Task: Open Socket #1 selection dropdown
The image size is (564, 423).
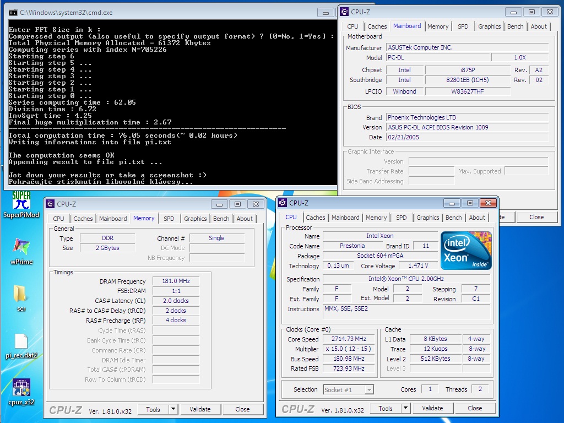Action: pos(369,389)
